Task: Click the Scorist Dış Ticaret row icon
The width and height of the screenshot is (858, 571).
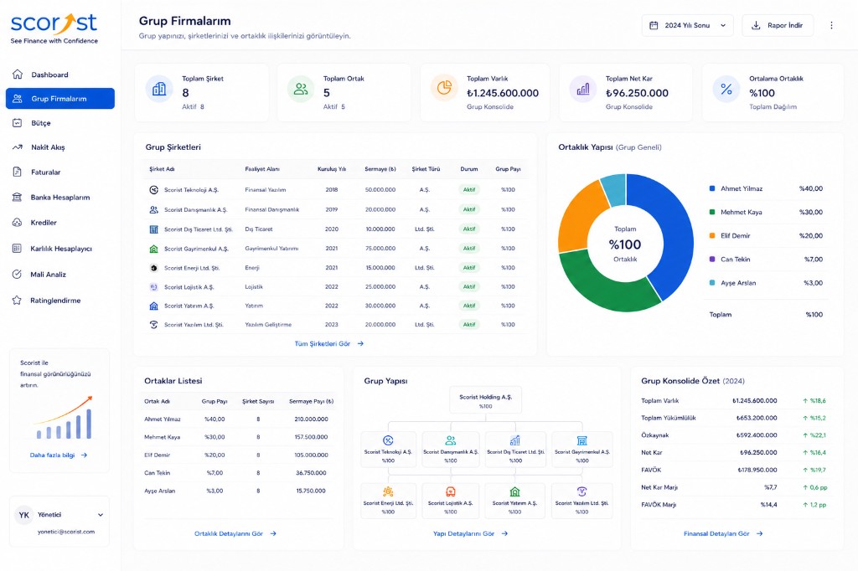Action: click(154, 229)
